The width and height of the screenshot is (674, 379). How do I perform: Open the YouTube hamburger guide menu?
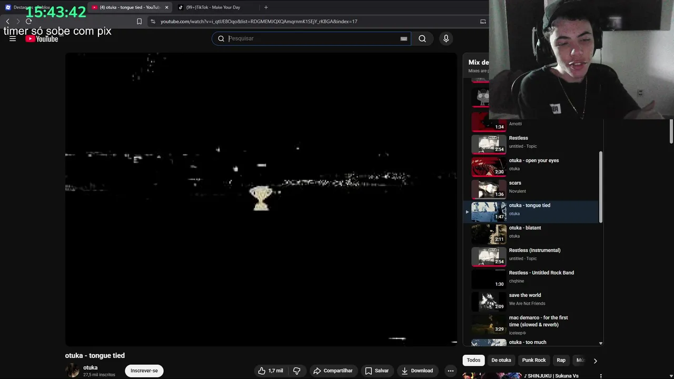coord(13,38)
